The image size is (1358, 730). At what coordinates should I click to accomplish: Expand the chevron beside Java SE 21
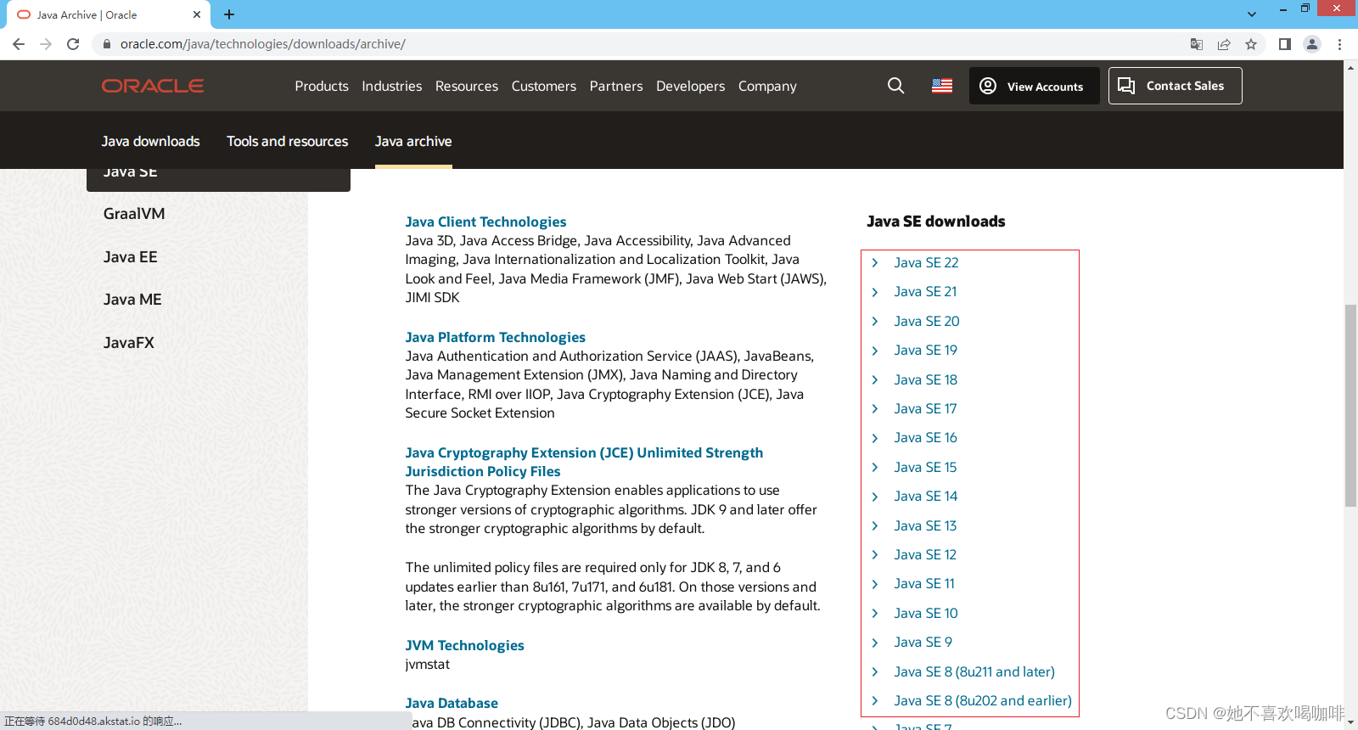tap(875, 292)
